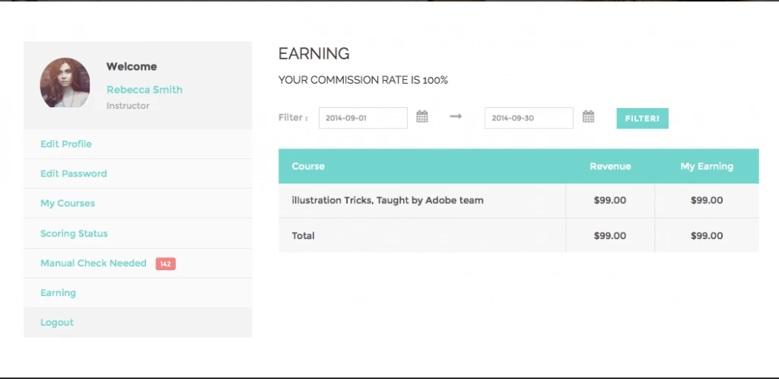Open the end date calendar icon
Screen dimensions: 779x379
588,117
